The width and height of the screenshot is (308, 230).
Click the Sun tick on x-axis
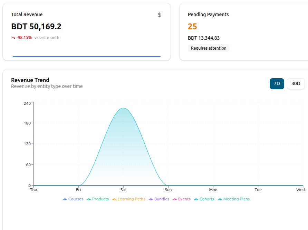[x=168, y=190]
